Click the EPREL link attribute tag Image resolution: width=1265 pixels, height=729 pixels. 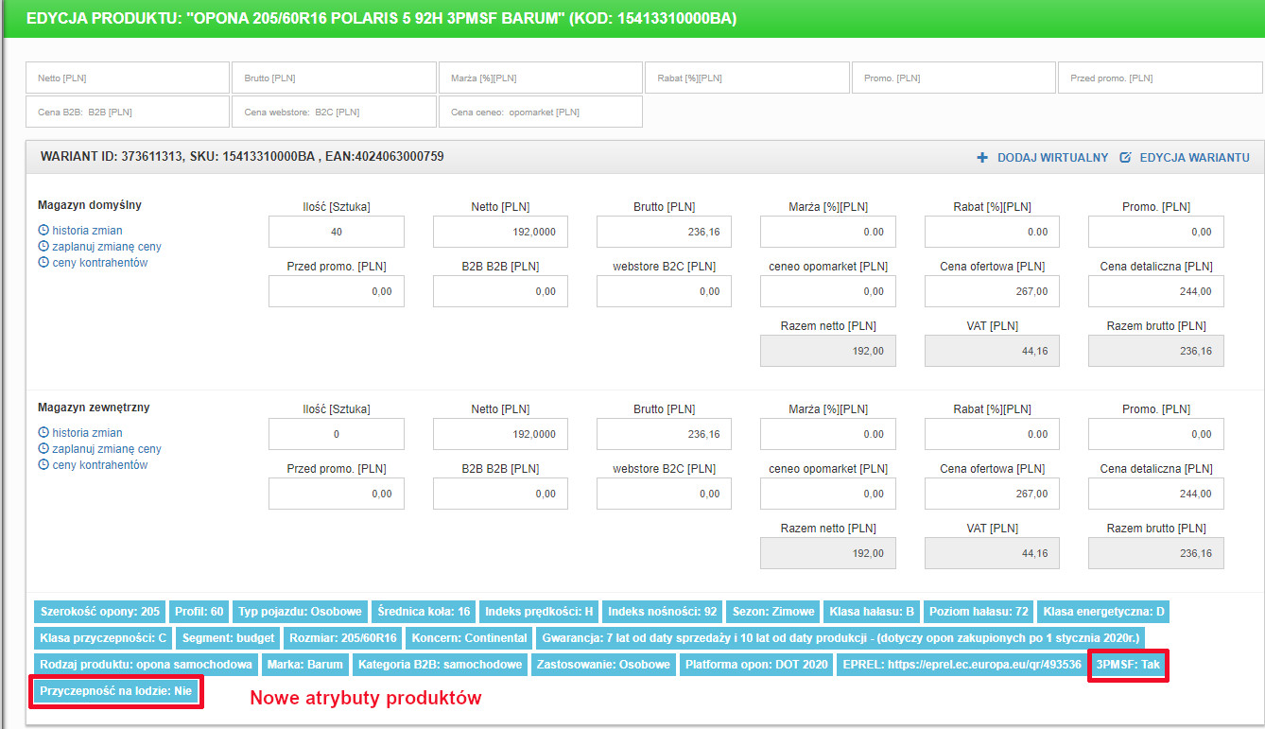point(962,665)
